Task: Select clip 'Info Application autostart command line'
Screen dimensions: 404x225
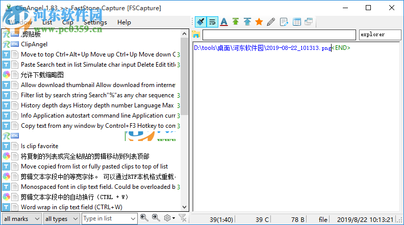Action: point(91,116)
